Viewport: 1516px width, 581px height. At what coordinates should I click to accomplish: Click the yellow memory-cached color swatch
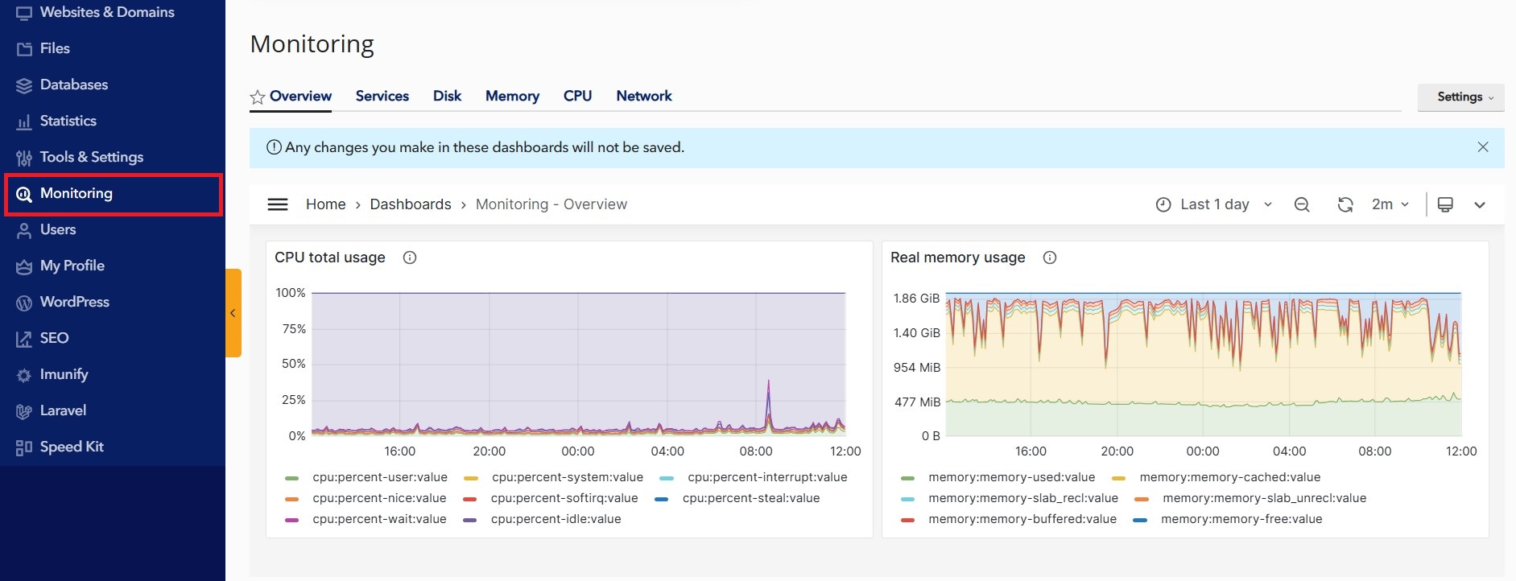1118,478
